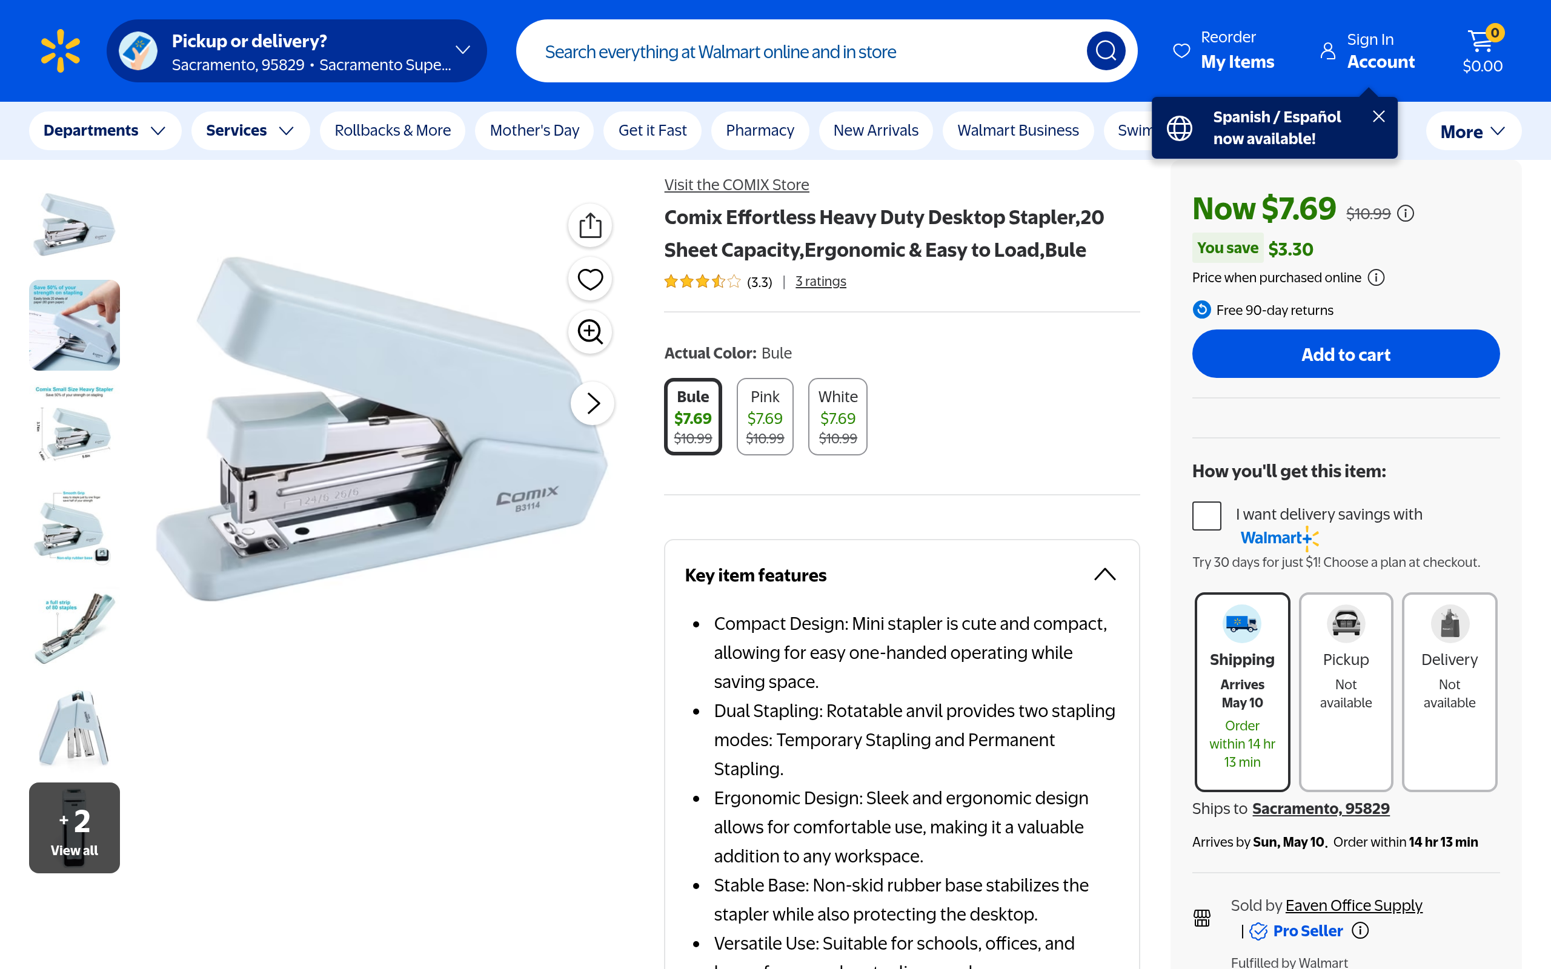Select the Delivery fulfillment option
The height and width of the screenshot is (969, 1551).
(1450, 692)
